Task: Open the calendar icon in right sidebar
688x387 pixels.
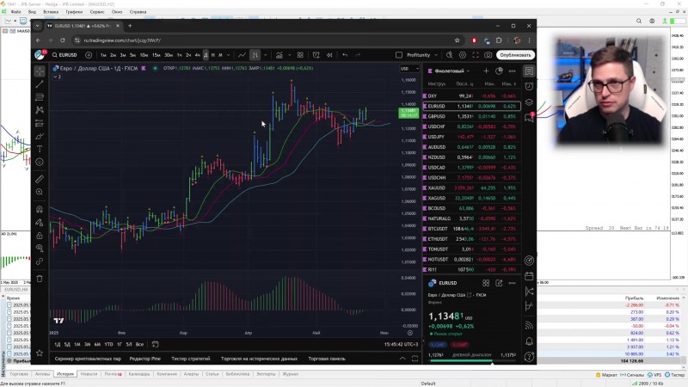Action: point(529,276)
